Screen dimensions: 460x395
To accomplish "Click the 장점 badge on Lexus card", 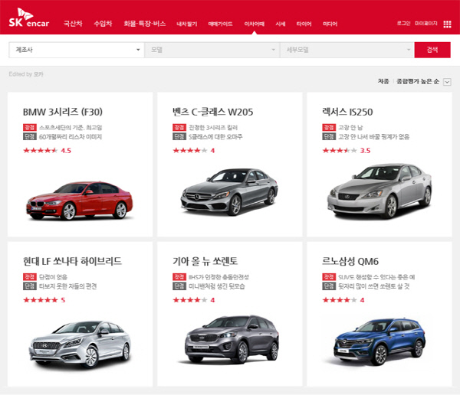I will pos(329,127).
